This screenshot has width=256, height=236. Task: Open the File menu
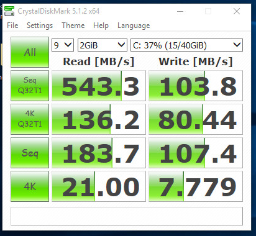click(12, 25)
